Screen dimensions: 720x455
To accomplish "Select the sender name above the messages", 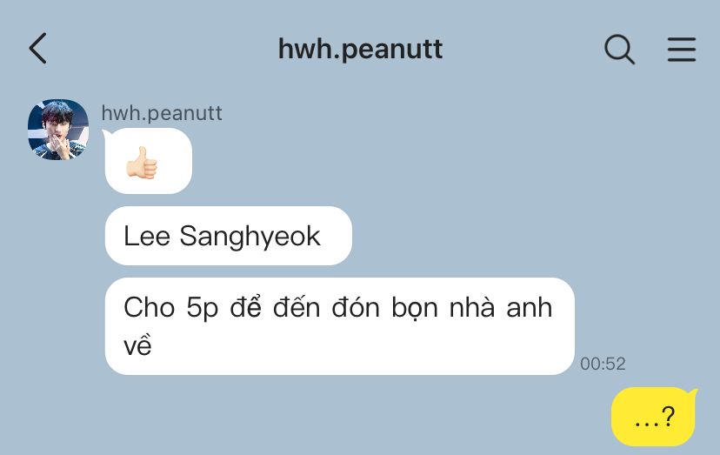I will click(x=162, y=113).
